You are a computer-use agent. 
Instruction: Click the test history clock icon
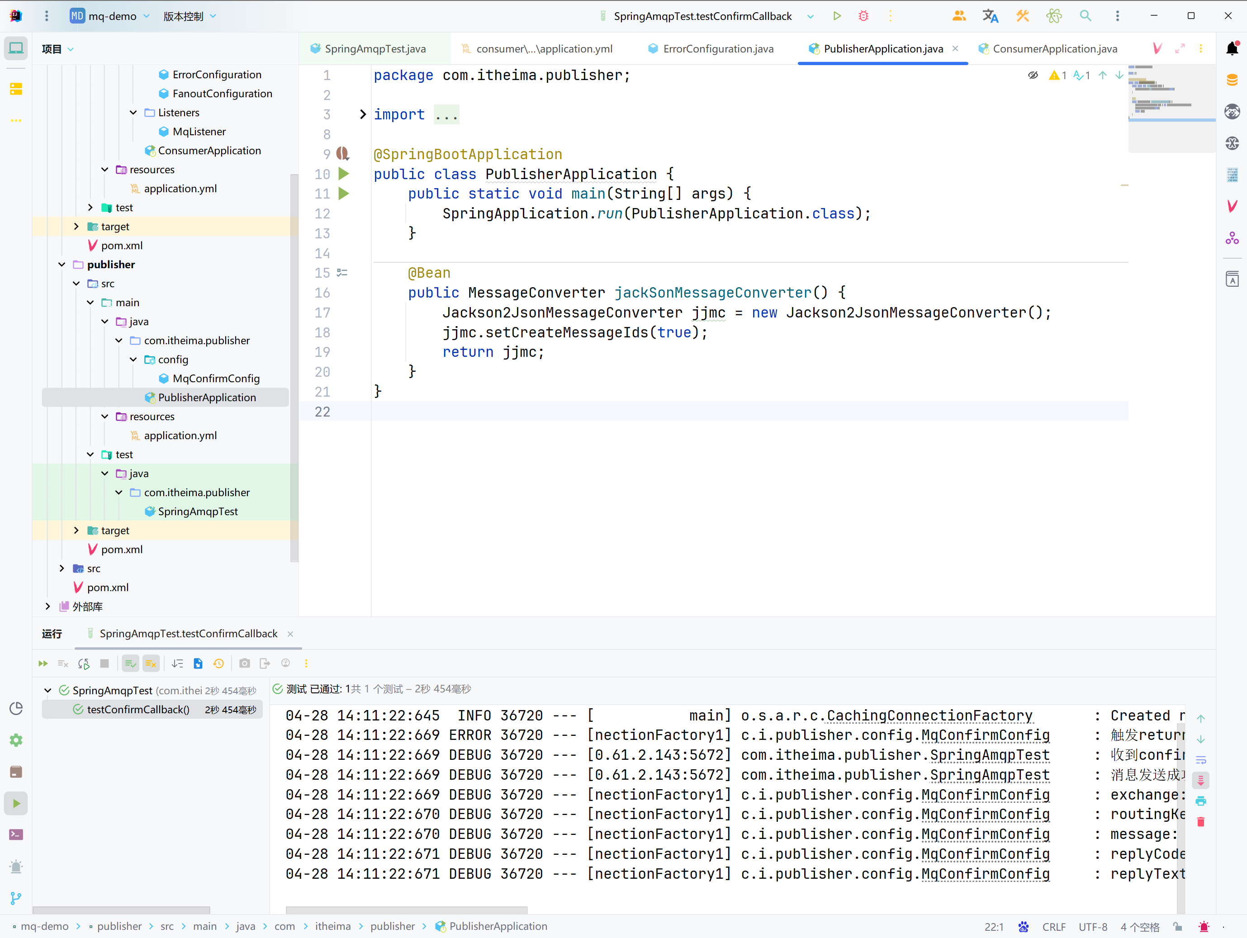tap(219, 663)
